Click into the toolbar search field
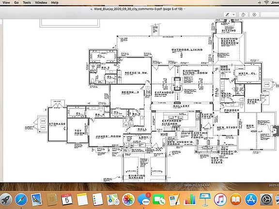The width and height of the screenshot is (279, 209). (x=270, y=15)
